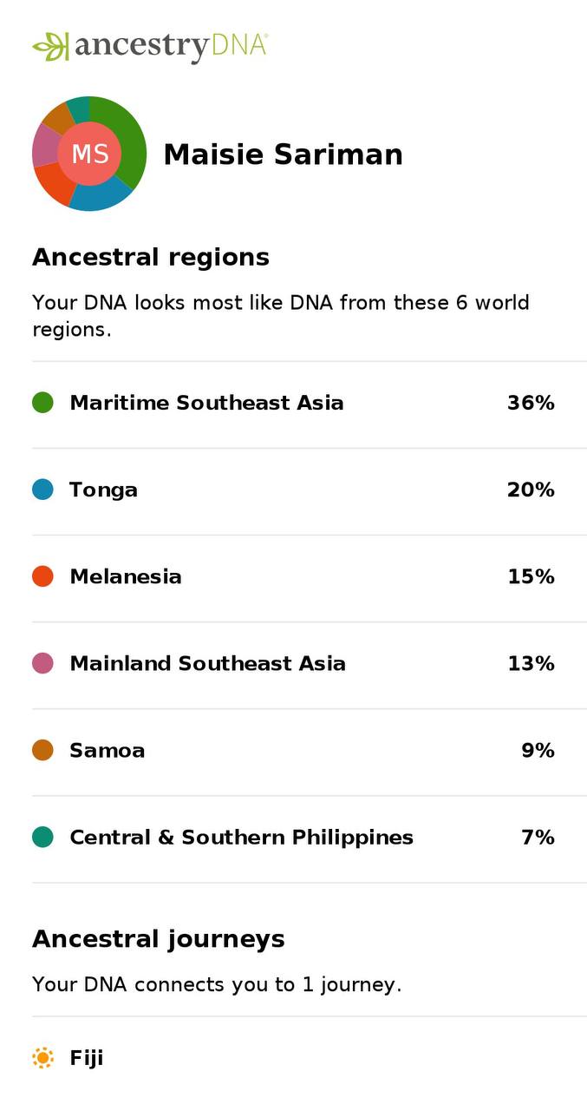The height and width of the screenshot is (1111, 587).
Task: Click the orange Melanesia region dot
Action: 42,575
